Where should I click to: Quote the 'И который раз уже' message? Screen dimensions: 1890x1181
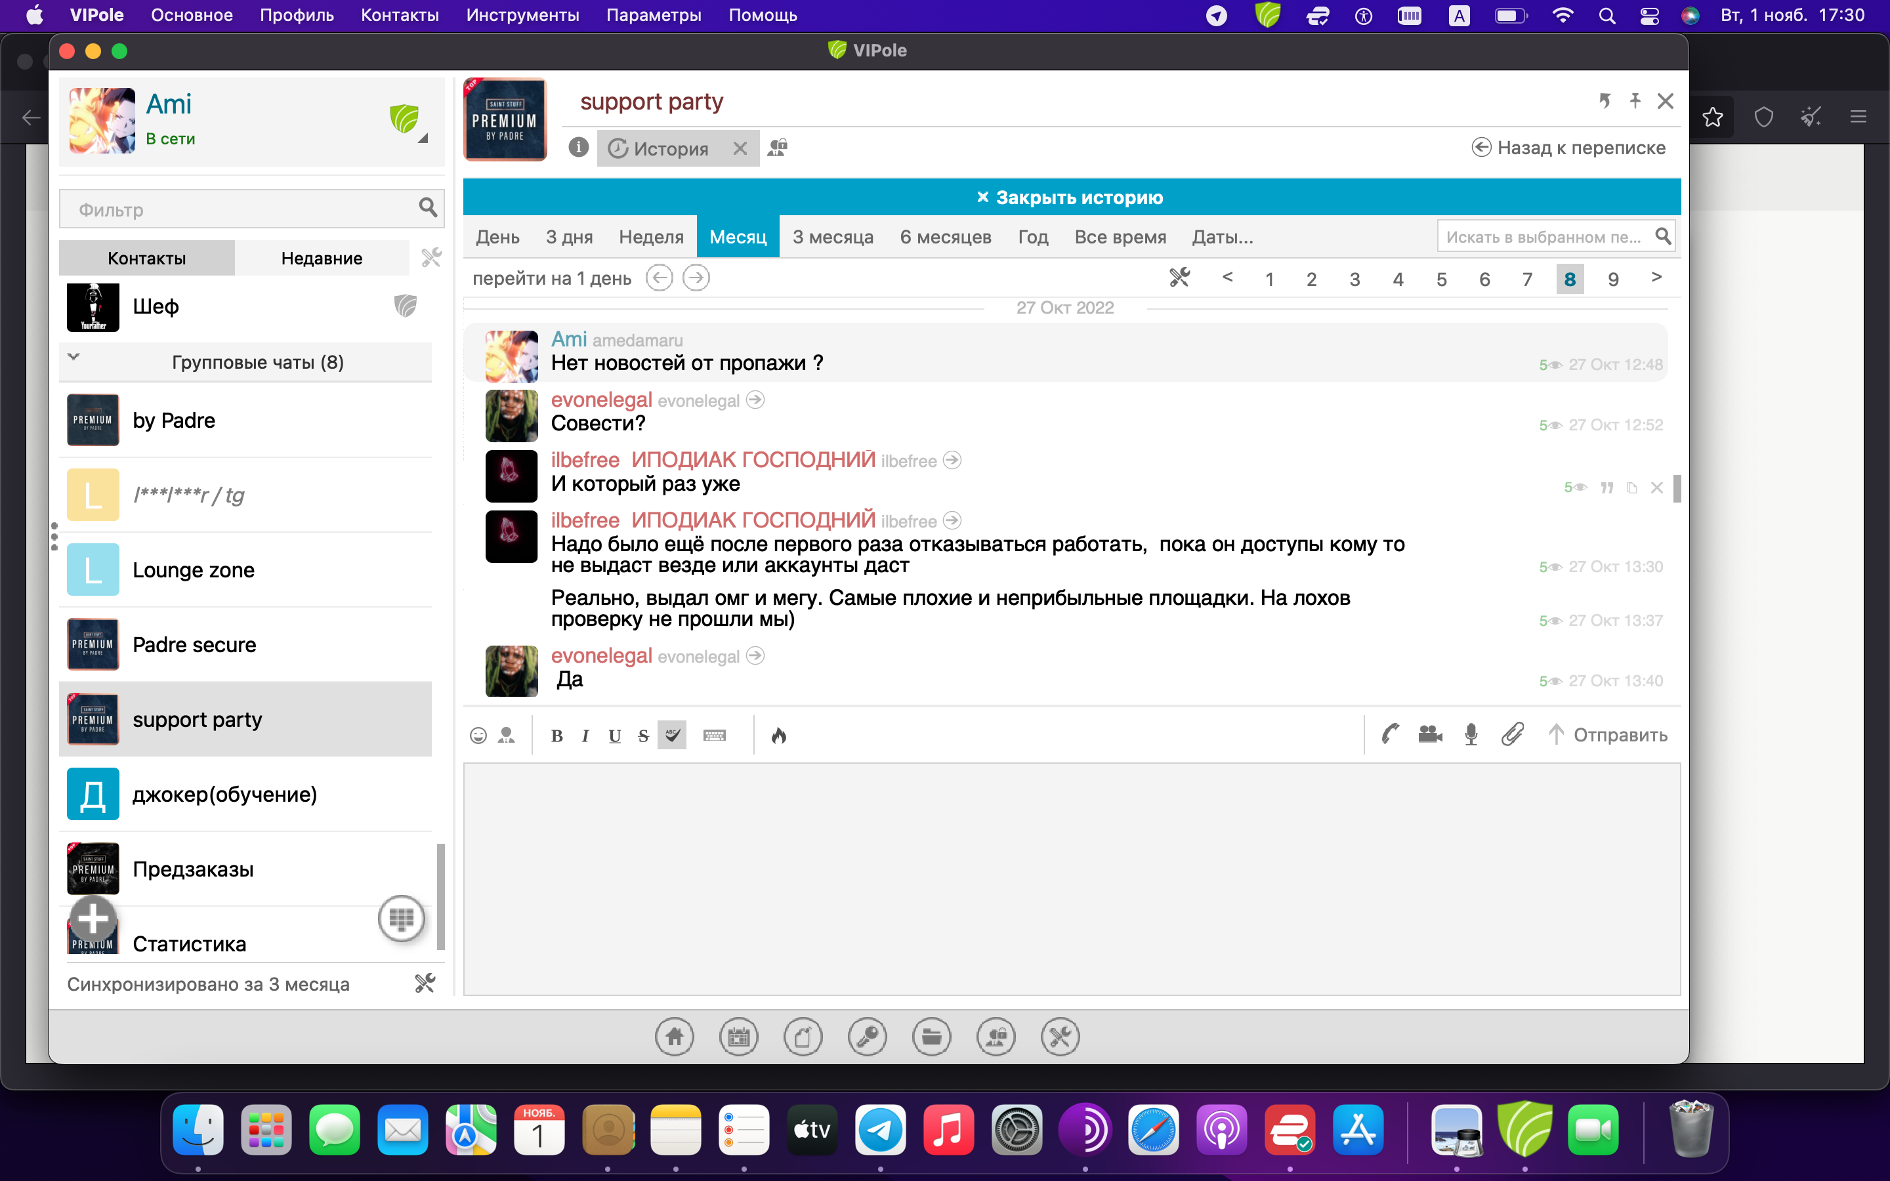[1607, 487]
